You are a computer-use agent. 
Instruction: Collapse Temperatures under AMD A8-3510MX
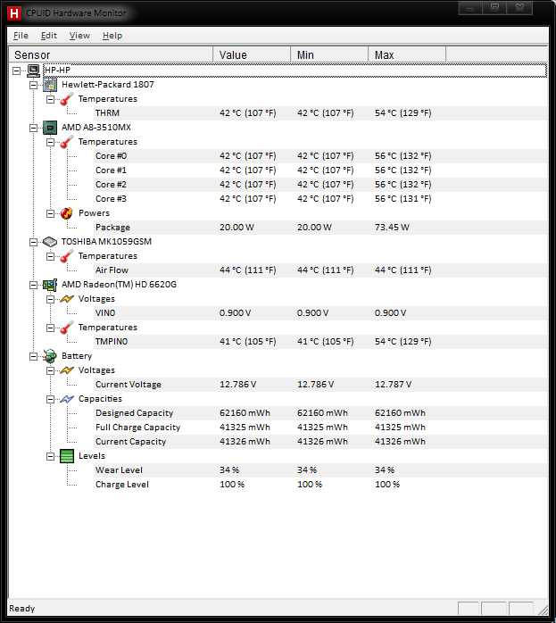pos(51,142)
